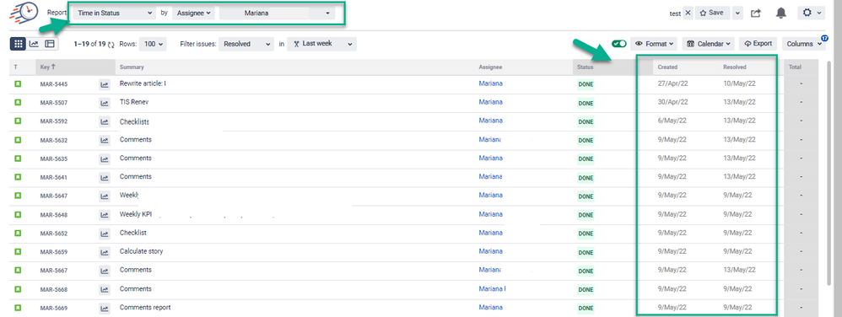
Task: Click the 'Calculate story' summary text
Action: [141, 251]
